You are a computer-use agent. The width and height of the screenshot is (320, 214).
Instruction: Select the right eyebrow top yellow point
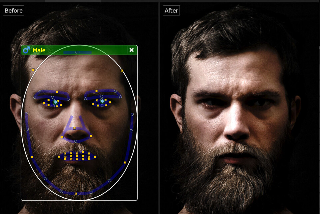point(96,91)
